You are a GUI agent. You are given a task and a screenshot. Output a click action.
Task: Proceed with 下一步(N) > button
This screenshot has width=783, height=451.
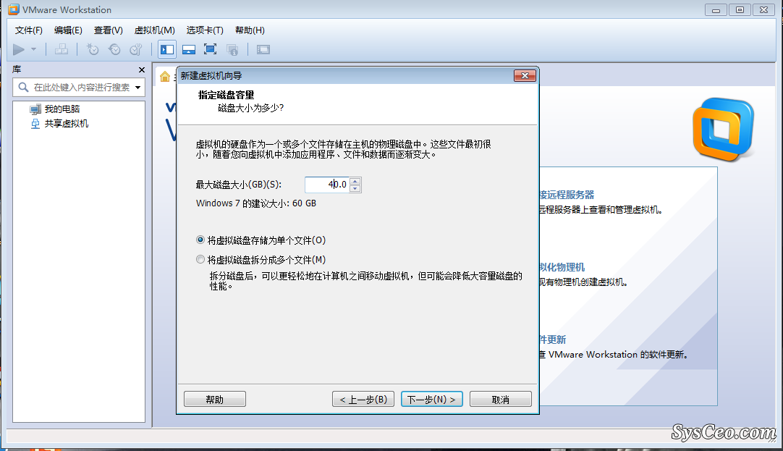click(432, 399)
